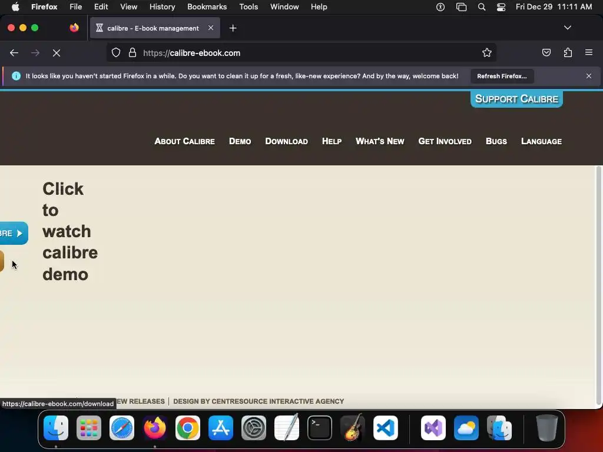Dismiss the Refresh Firefox notification bar
This screenshot has width=603, height=452.
pos(588,76)
